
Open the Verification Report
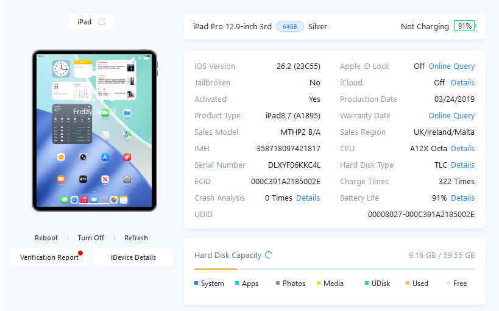pos(49,257)
